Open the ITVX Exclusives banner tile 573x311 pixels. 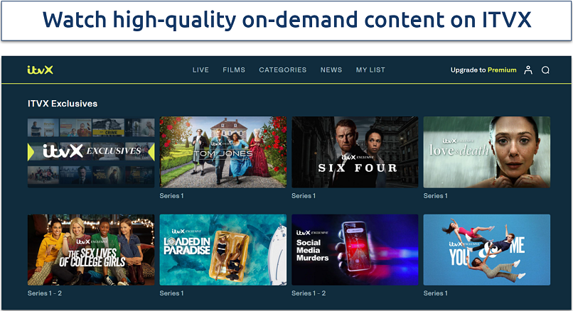91,152
